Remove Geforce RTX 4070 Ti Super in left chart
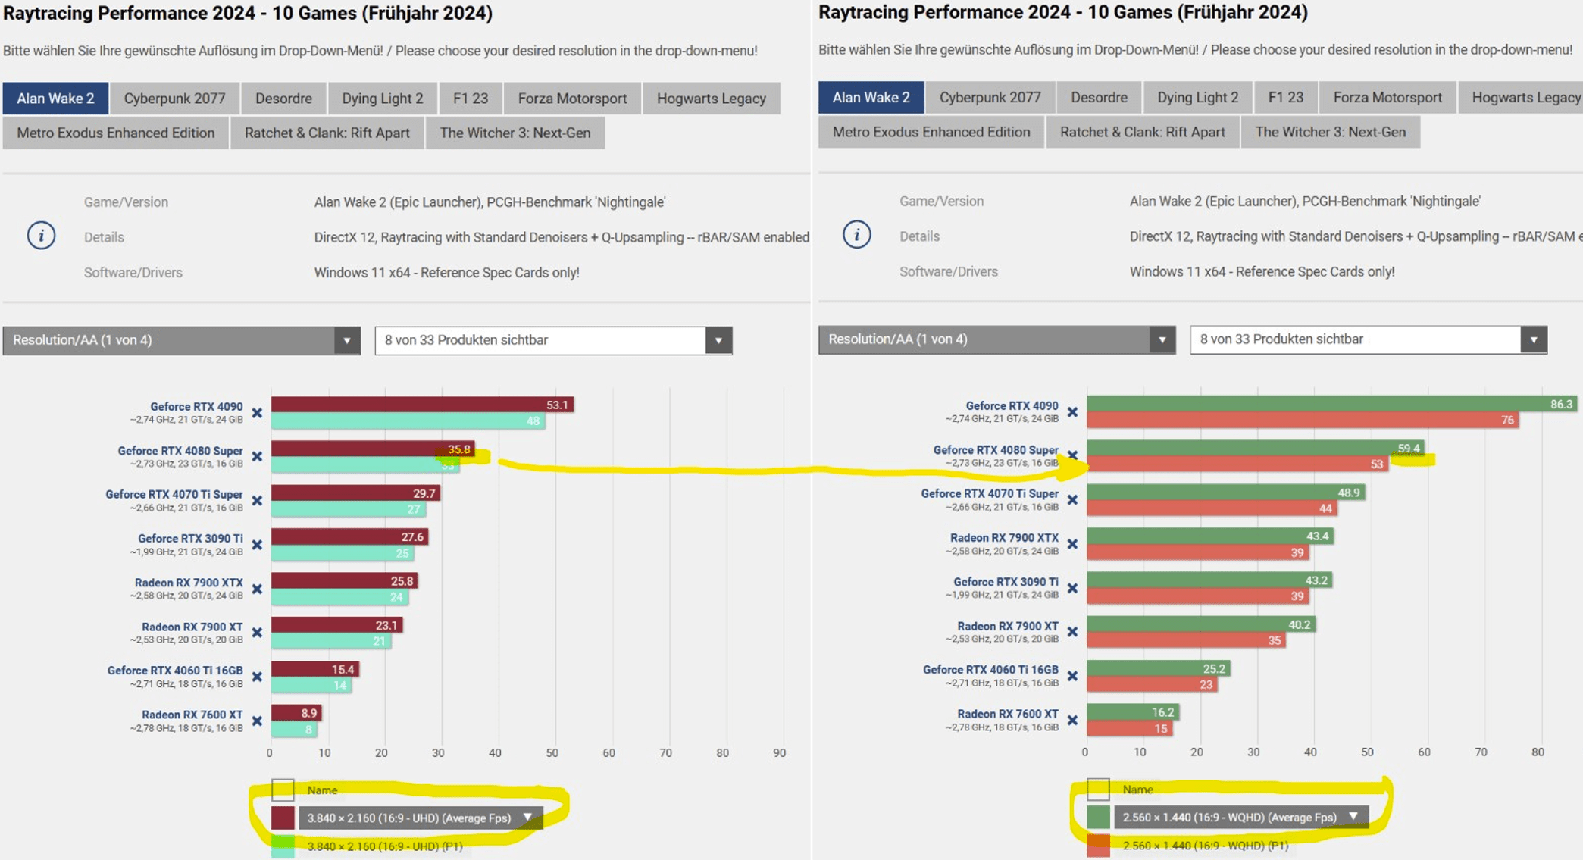This screenshot has height=860, width=1583. 257,501
